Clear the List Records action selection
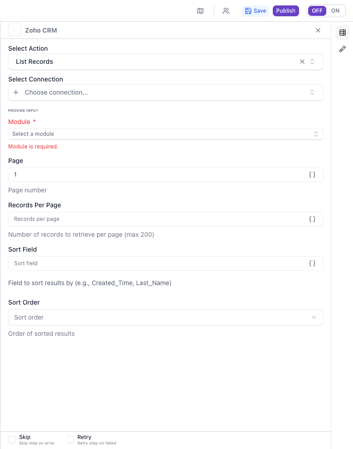Image resolution: width=353 pixels, height=449 pixels. [x=302, y=61]
